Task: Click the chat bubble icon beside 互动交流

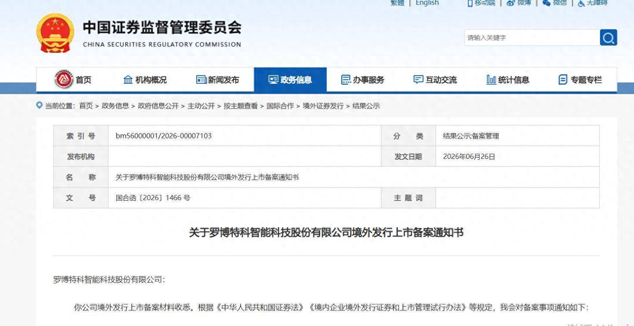Action: [418, 79]
